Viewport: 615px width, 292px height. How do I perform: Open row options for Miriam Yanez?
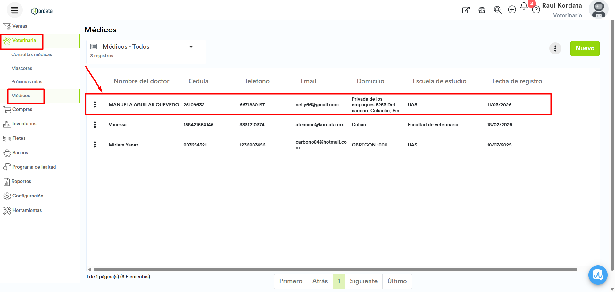point(95,145)
